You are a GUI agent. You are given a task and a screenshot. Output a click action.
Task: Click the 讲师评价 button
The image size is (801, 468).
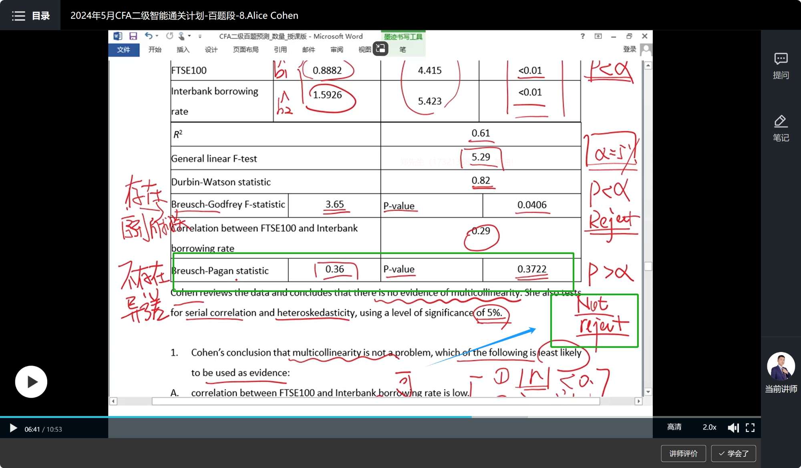tap(683, 453)
